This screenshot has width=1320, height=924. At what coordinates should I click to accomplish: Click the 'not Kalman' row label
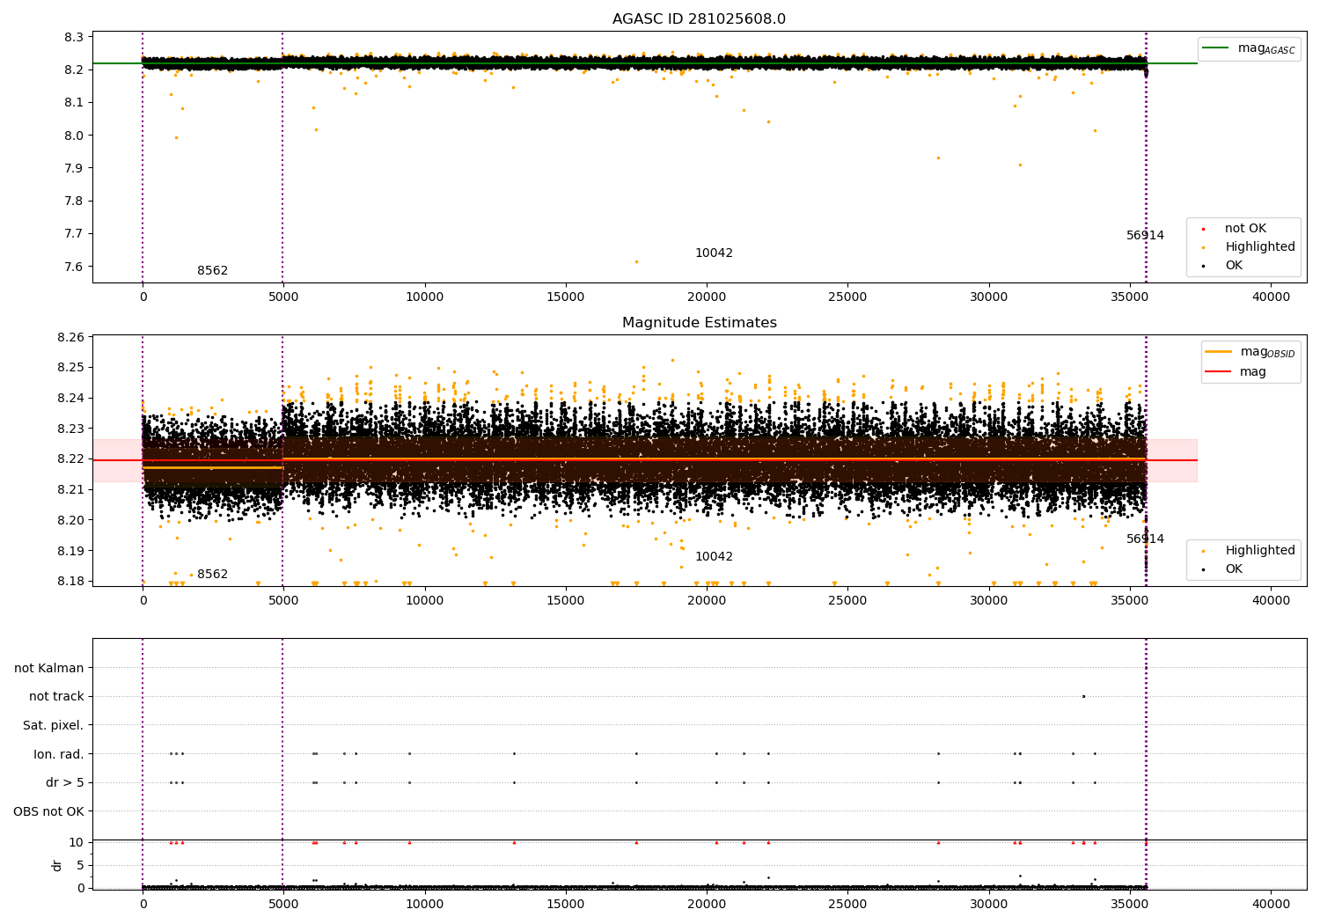(x=49, y=668)
